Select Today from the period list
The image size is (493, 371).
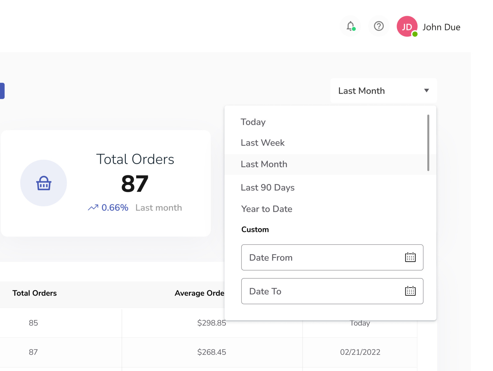(253, 122)
